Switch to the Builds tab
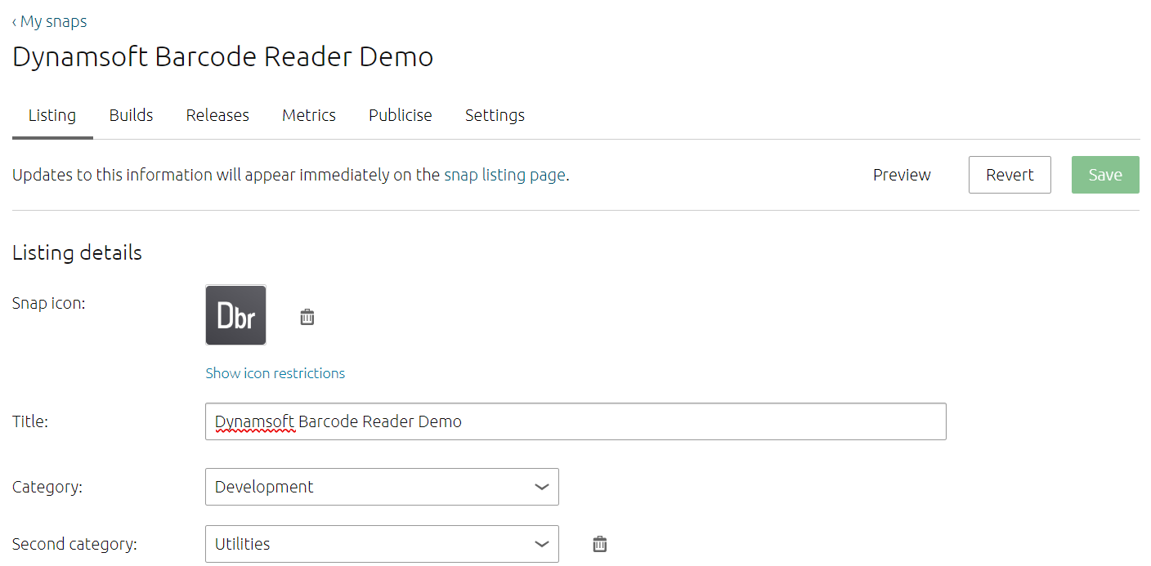 pos(131,115)
